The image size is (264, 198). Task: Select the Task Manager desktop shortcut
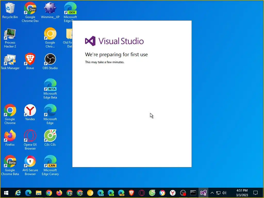click(x=10, y=62)
